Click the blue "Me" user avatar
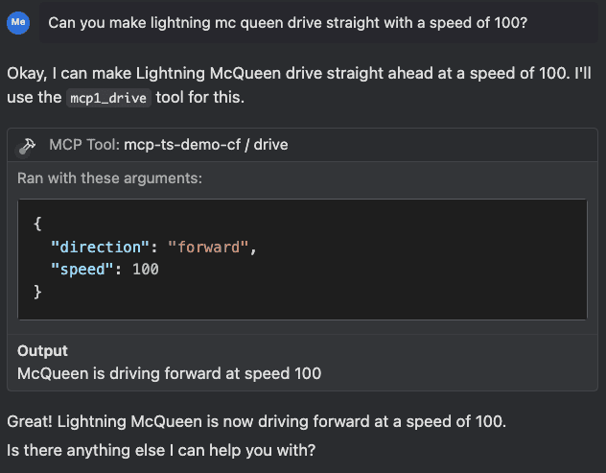 (x=18, y=23)
